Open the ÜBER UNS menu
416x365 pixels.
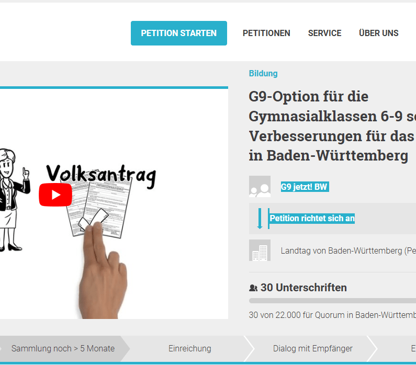[379, 33]
